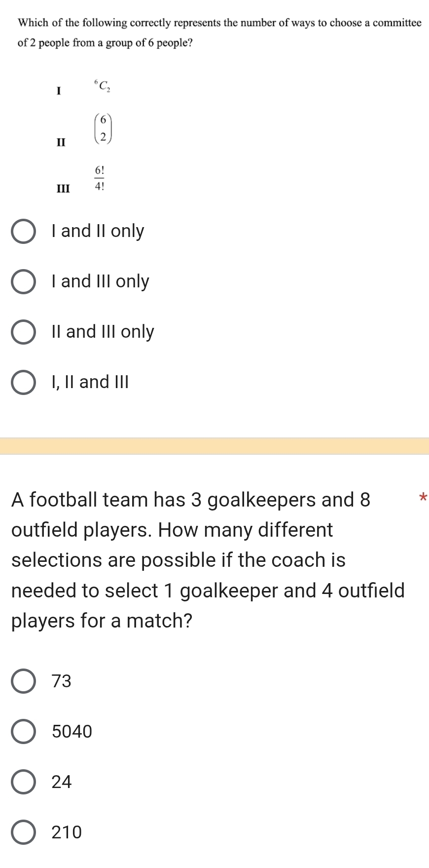
Task: Choose the 'II and III only' radio circle
Action: [23, 332]
